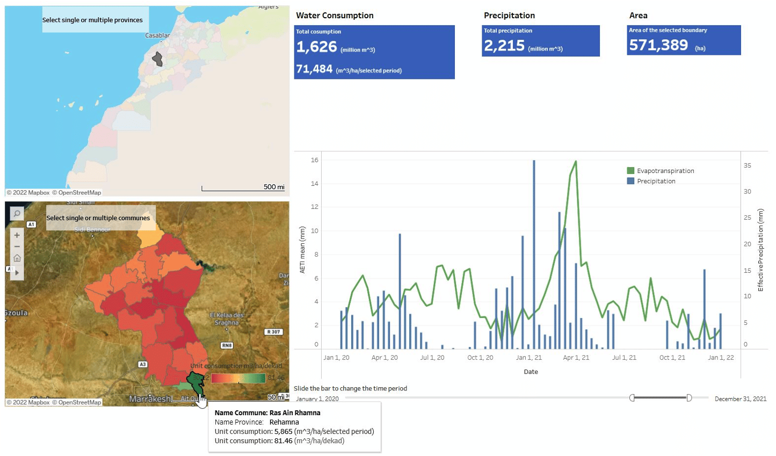Click the 'Jan 1, 21' axis tick label
This screenshot has height=456, width=776.
pyautogui.click(x=529, y=358)
